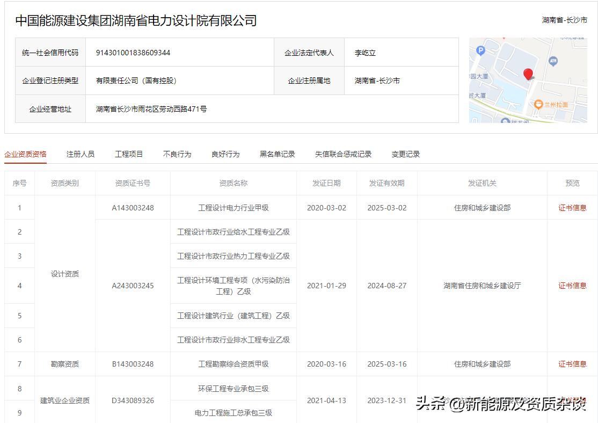Image resolution: width=598 pixels, height=423 pixels.
Task: Switch to 变更记录 tab
Action: point(404,154)
